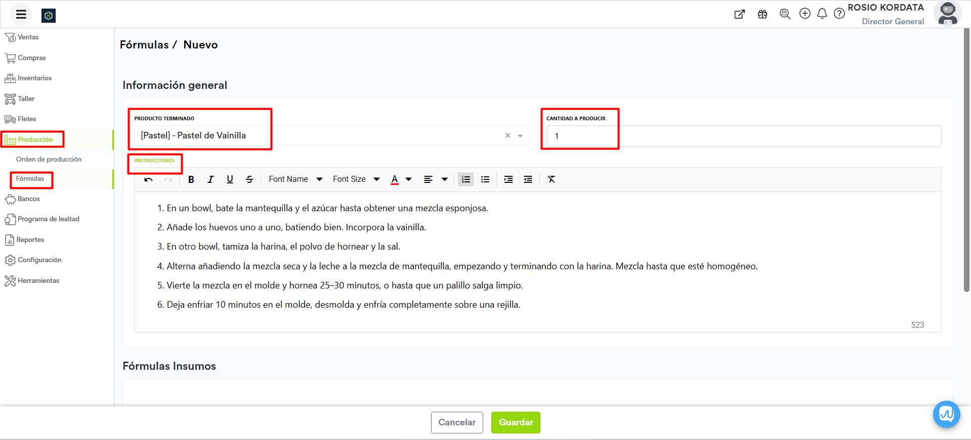The image size is (971, 440).
Task: Click the undo arrow in editor
Action: click(x=148, y=179)
